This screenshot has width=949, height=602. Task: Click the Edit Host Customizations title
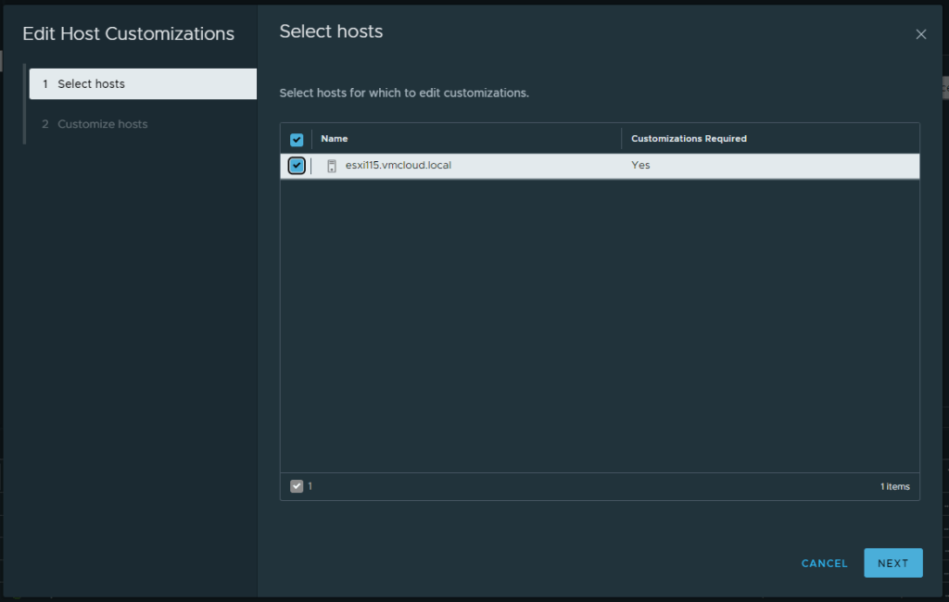(x=128, y=34)
